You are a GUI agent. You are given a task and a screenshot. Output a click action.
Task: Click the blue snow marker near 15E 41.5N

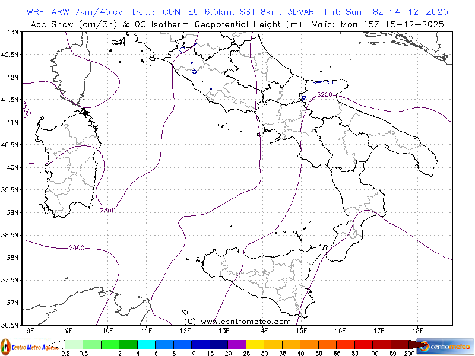304,98
